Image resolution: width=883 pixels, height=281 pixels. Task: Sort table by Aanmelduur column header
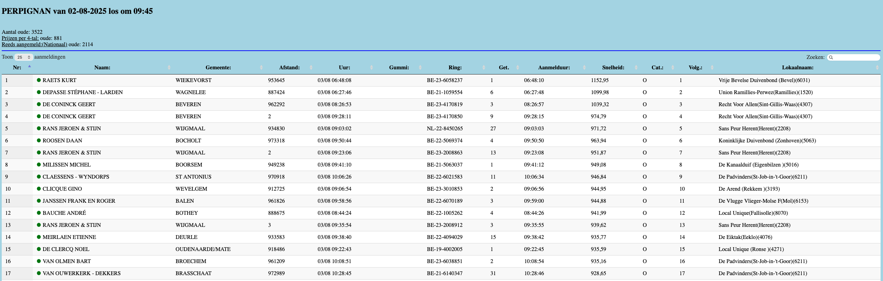click(554, 68)
